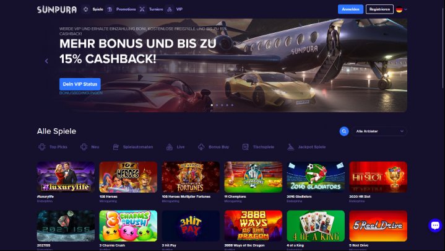Click the Dein VIP Status button
Screen dimensions: 445x251
(x=80, y=84)
